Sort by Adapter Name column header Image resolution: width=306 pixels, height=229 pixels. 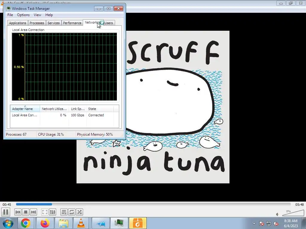pos(25,109)
